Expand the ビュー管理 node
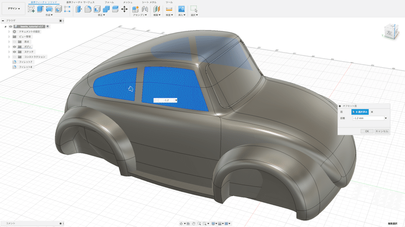 (x=9, y=36)
